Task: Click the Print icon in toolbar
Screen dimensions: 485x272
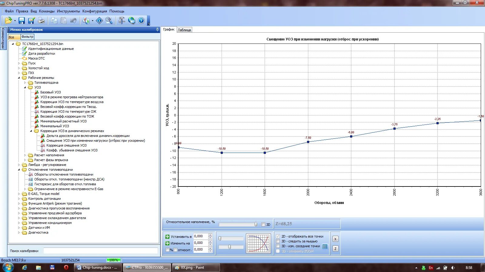Action: pos(41,21)
